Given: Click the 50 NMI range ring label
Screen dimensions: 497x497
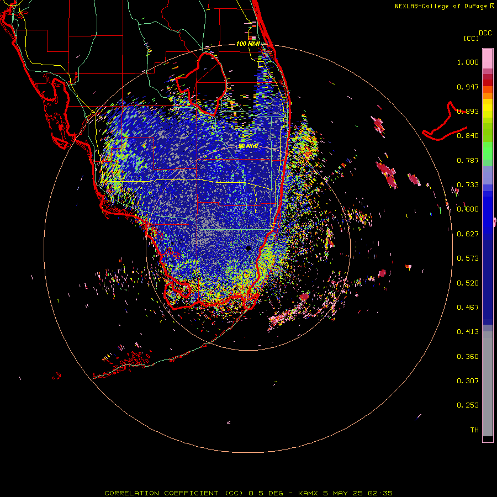Looking at the screenshot, I should 248,146.
